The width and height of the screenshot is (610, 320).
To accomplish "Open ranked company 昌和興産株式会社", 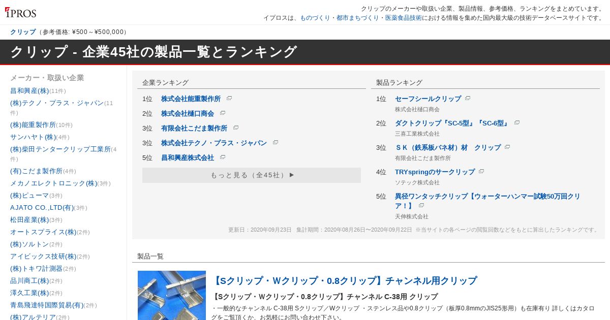I will click(x=188, y=158).
